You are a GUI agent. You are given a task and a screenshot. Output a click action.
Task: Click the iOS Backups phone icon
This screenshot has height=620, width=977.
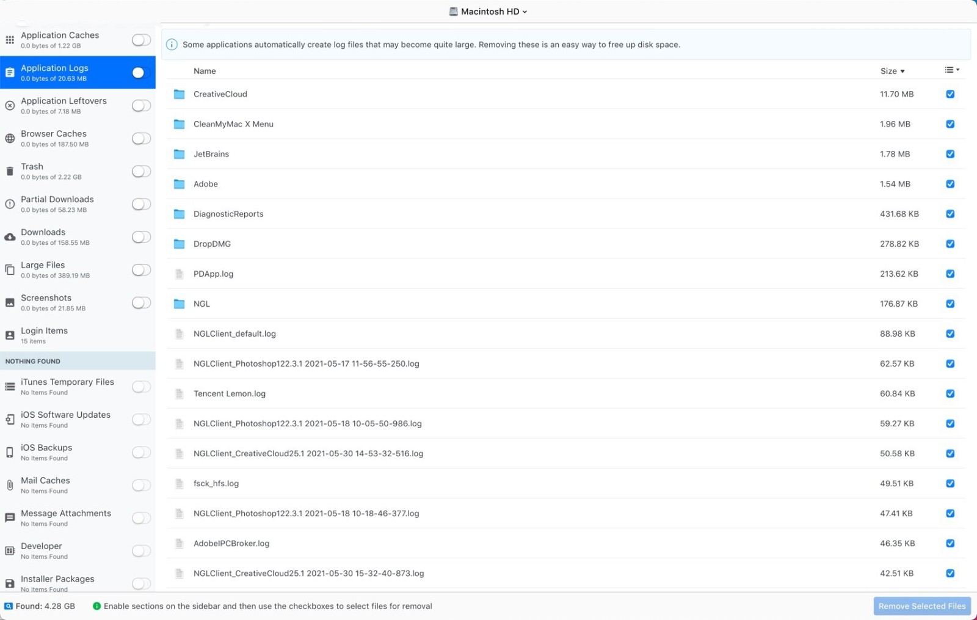[x=10, y=453]
